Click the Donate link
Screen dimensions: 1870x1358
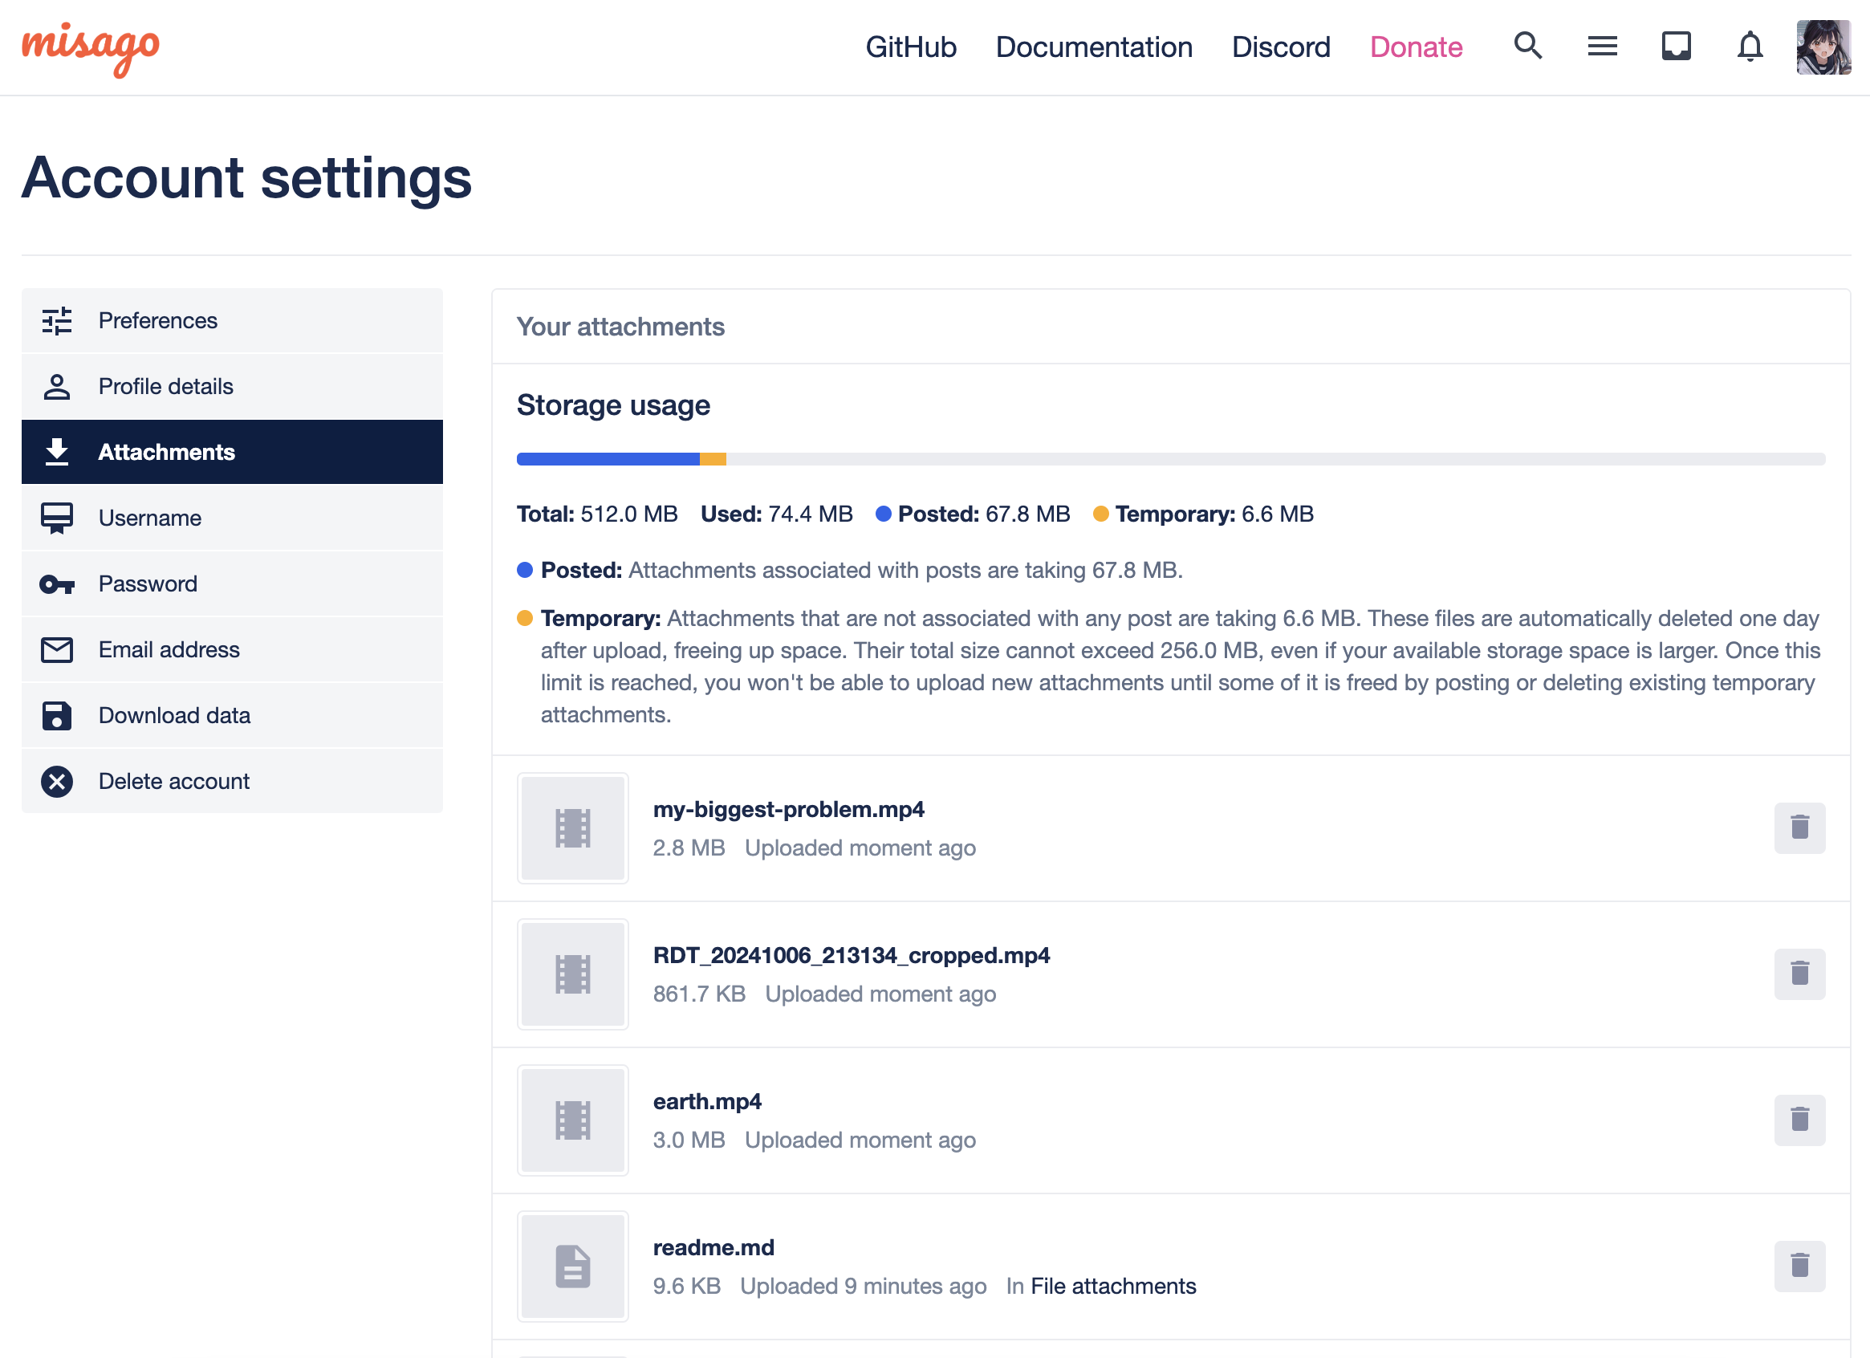(x=1416, y=47)
